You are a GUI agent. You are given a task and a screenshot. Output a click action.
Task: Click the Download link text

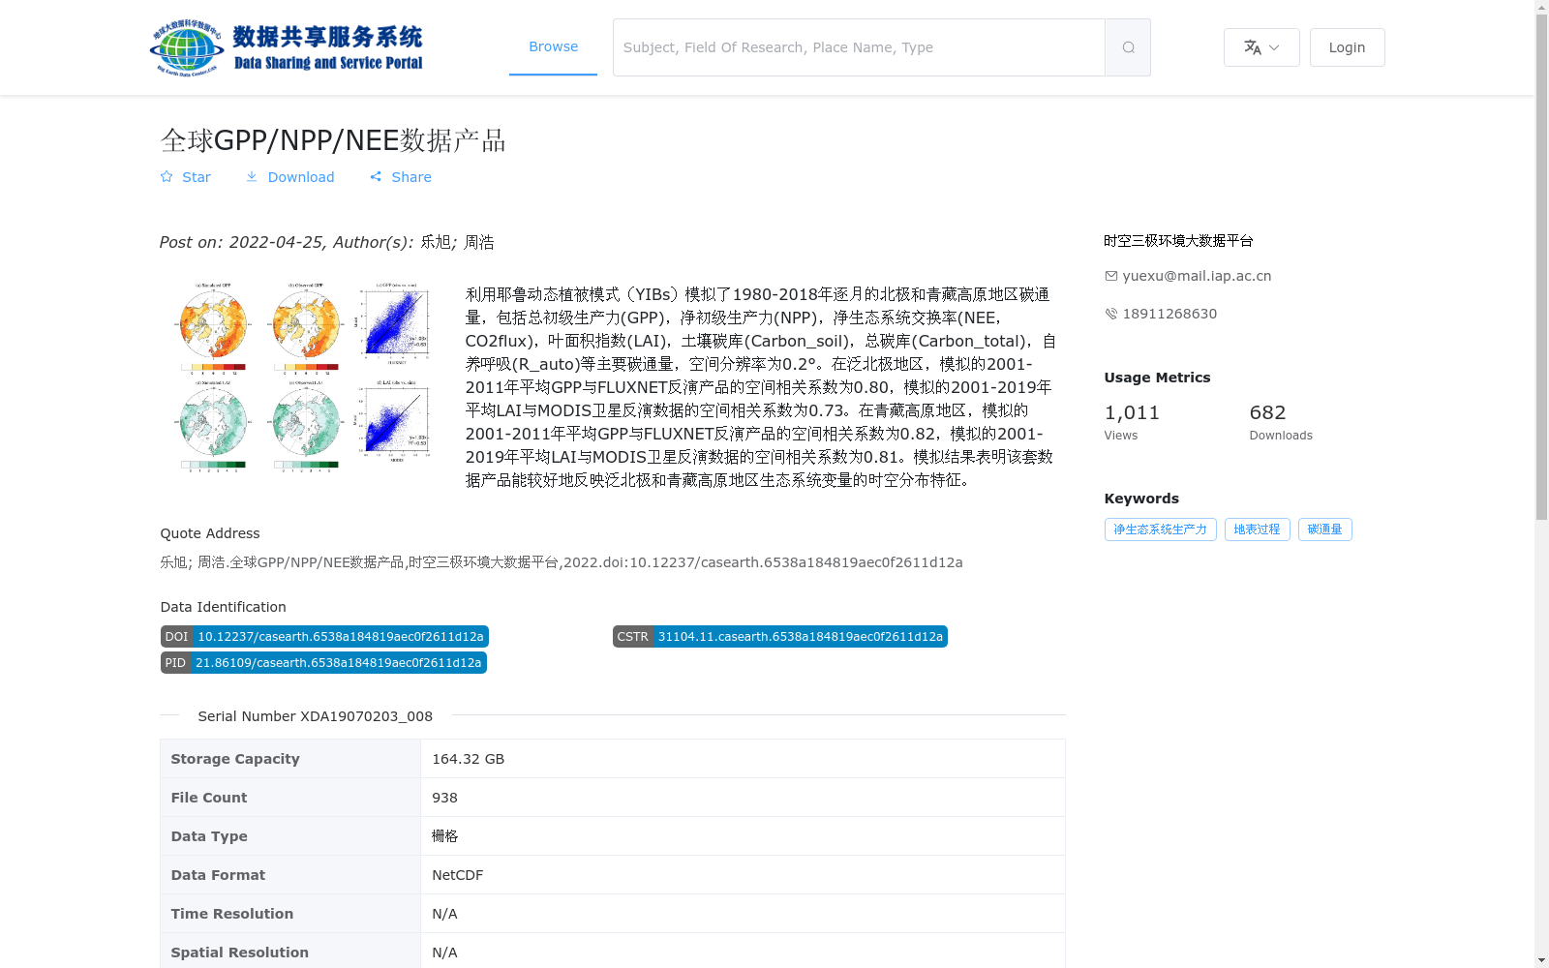click(301, 177)
